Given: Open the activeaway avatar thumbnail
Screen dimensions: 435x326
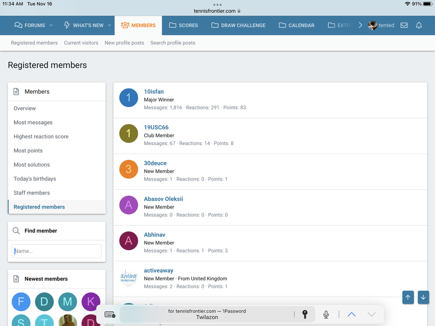Looking at the screenshot, I should [x=128, y=277].
